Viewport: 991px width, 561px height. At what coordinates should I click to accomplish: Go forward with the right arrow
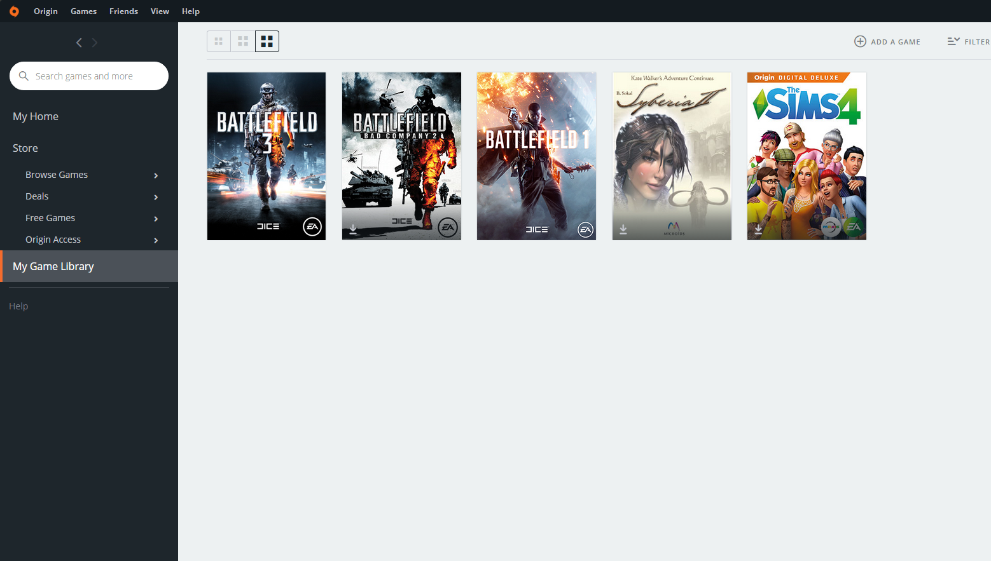95,43
